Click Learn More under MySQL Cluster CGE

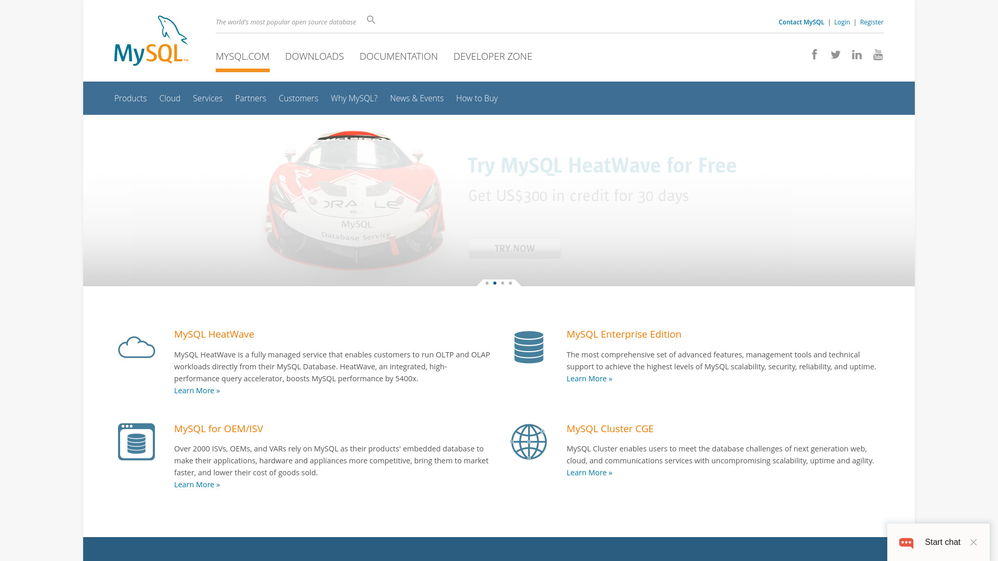589,473
